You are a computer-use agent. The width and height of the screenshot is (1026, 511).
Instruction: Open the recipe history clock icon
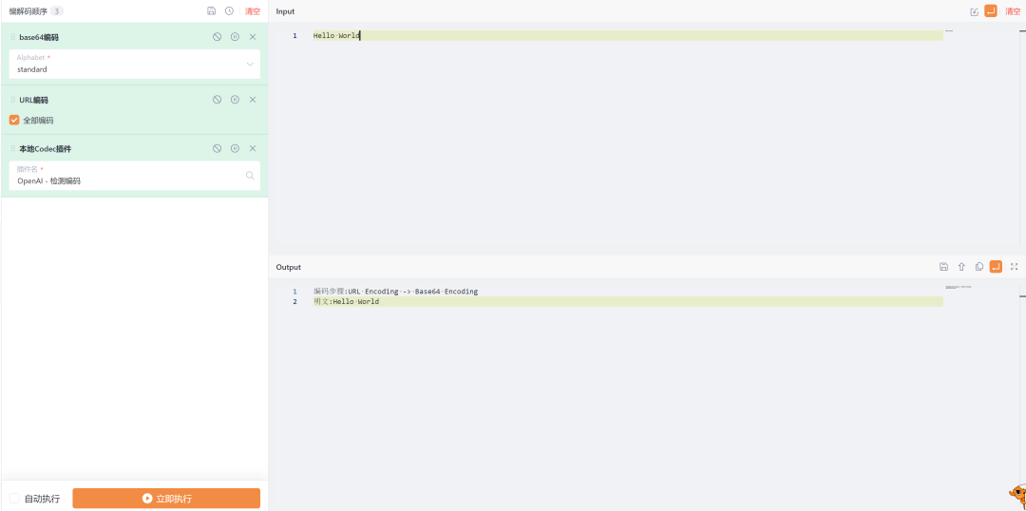229,11
